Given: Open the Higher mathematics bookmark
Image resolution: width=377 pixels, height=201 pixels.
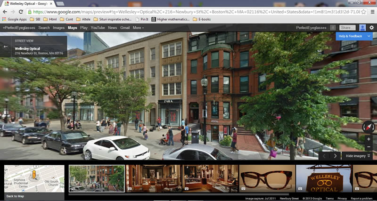Looking at the screenshot, I should pyautogui.click(x=171, y=19).
